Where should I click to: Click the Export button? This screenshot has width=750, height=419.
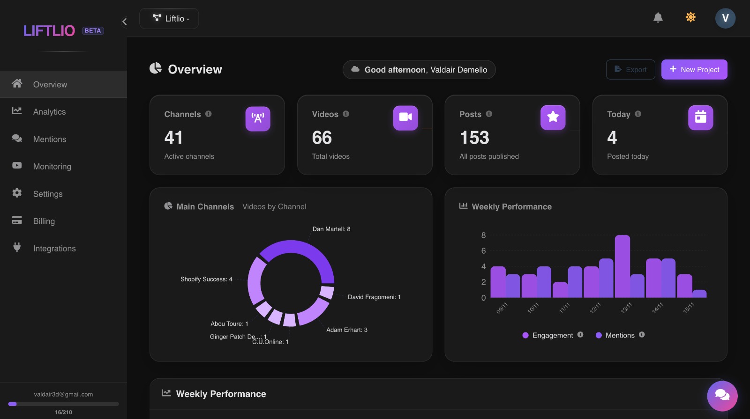click(630, 70)
